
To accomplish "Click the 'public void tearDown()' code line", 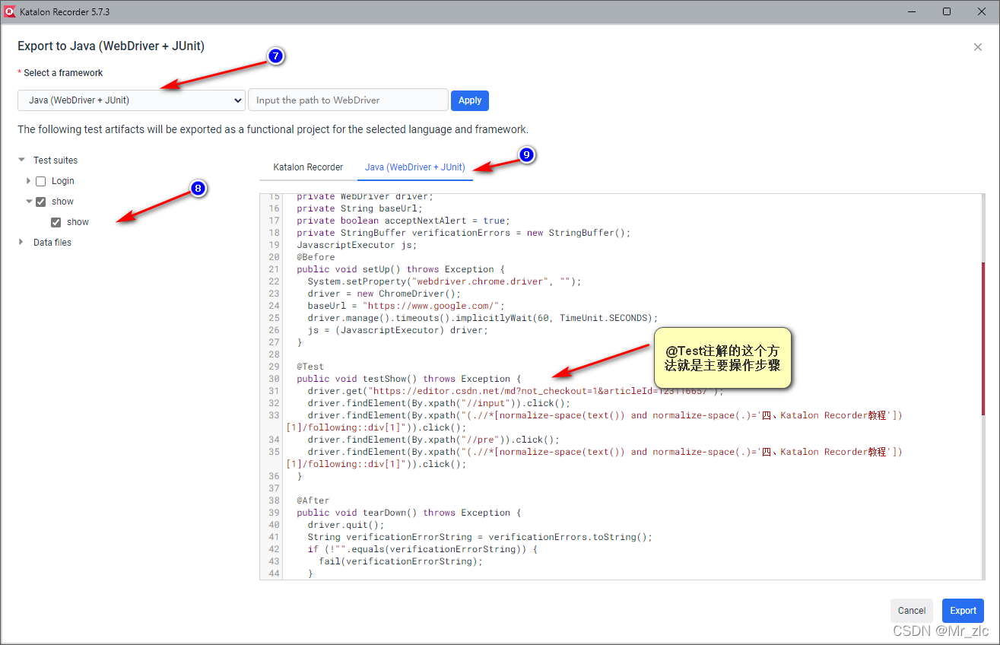I will point(409,513).
